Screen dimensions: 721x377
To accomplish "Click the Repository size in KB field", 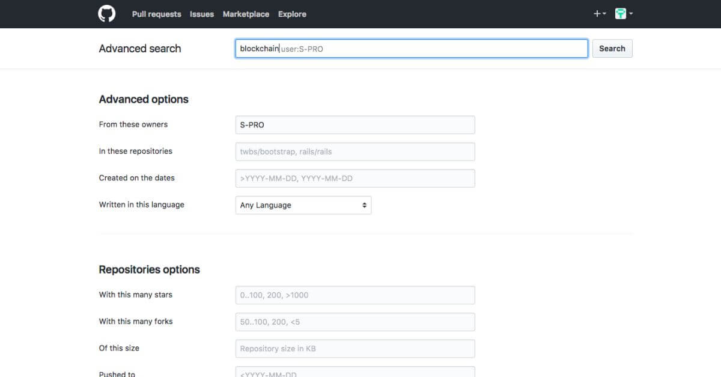I will coord(354,349).
